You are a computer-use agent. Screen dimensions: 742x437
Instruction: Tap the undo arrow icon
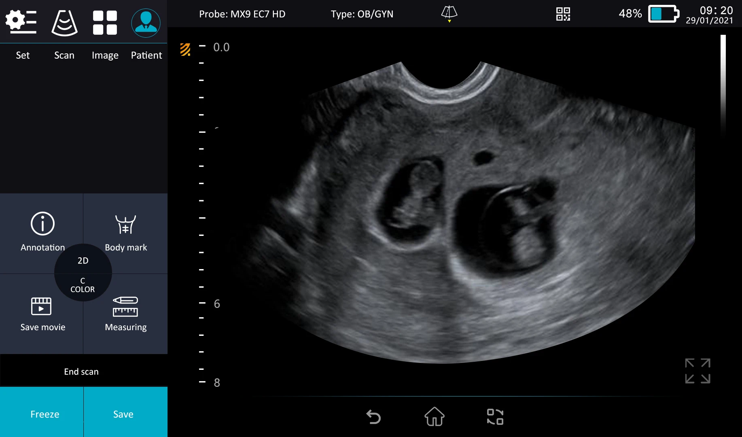pos(373,417)
